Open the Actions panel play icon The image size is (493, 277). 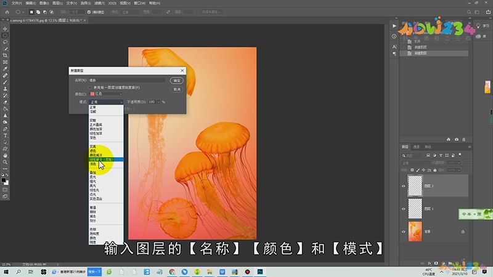tap(394, 26)
